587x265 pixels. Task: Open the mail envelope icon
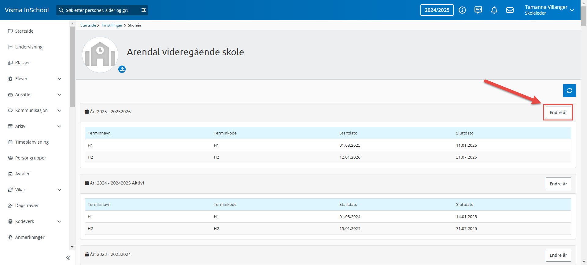click(x=510, y=10)
